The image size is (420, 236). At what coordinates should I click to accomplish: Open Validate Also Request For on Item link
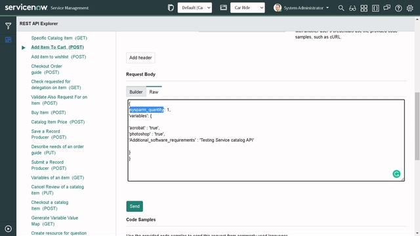[x=59, y=100]
